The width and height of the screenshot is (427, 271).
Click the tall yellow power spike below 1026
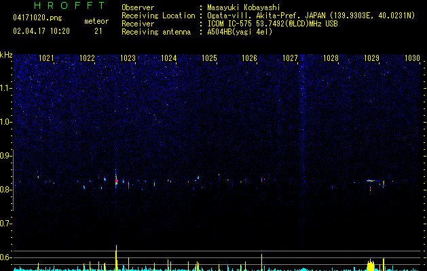[262, 262]
